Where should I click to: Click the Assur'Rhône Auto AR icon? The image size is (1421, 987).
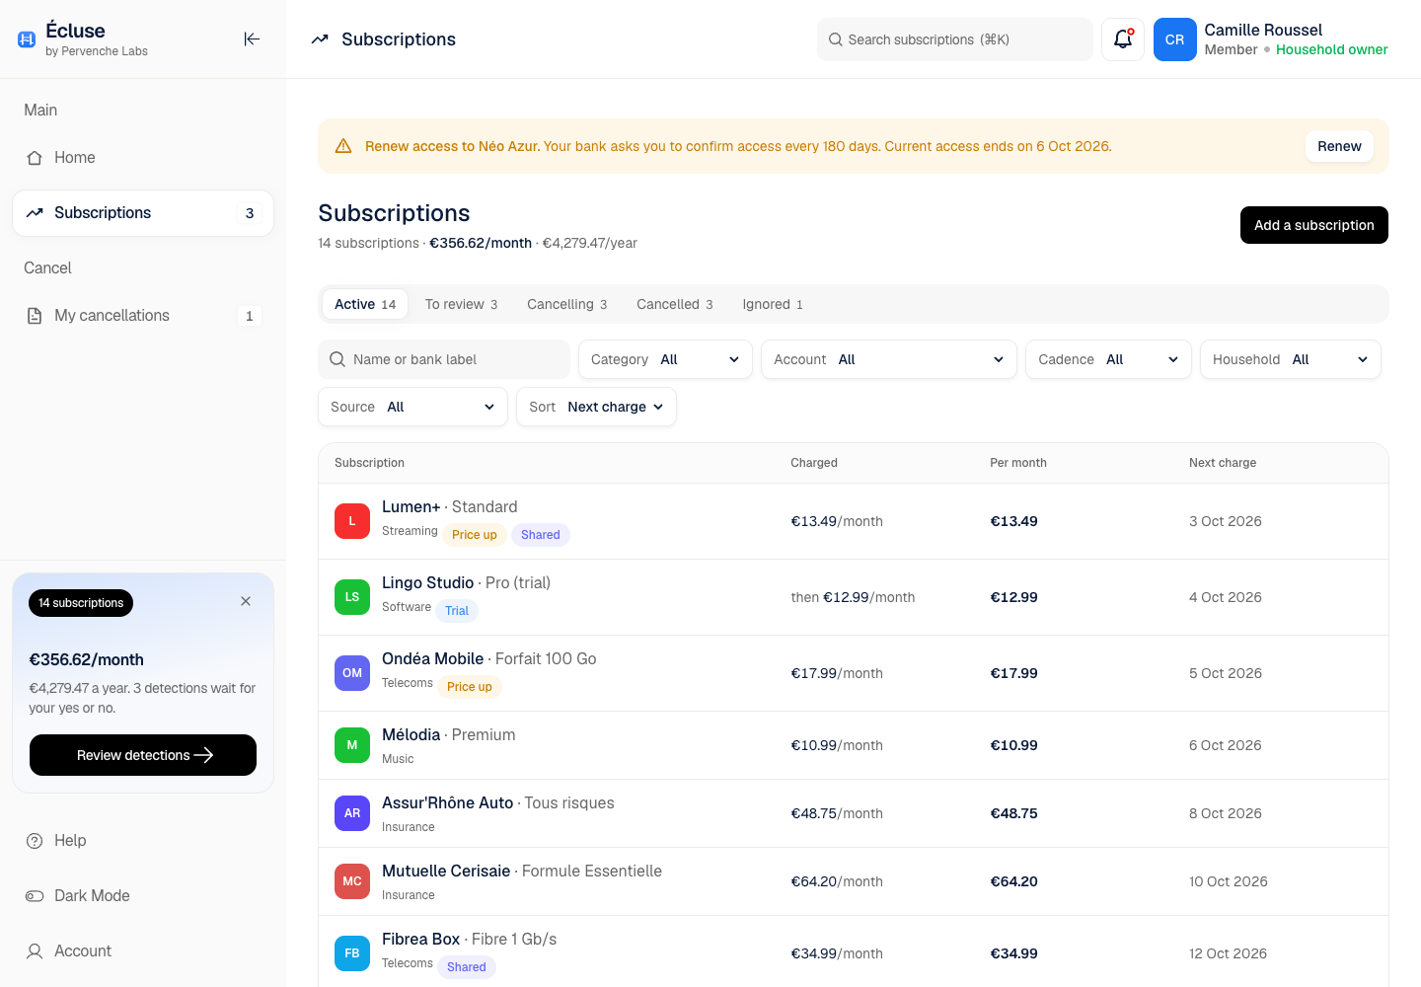pos(352,813)
